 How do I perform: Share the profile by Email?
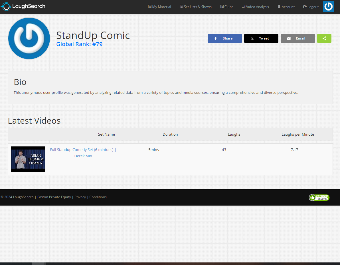(298, 38)
